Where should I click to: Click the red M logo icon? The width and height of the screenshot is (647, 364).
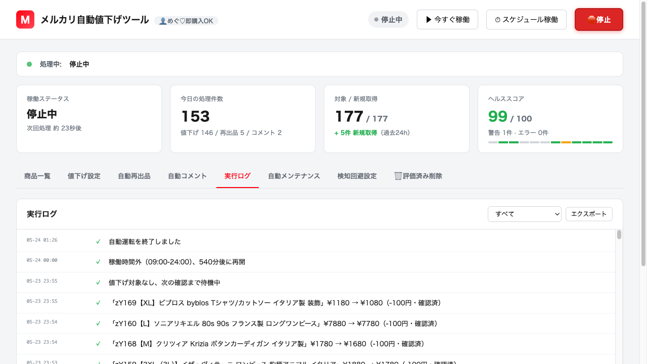[x=25, y=20]
